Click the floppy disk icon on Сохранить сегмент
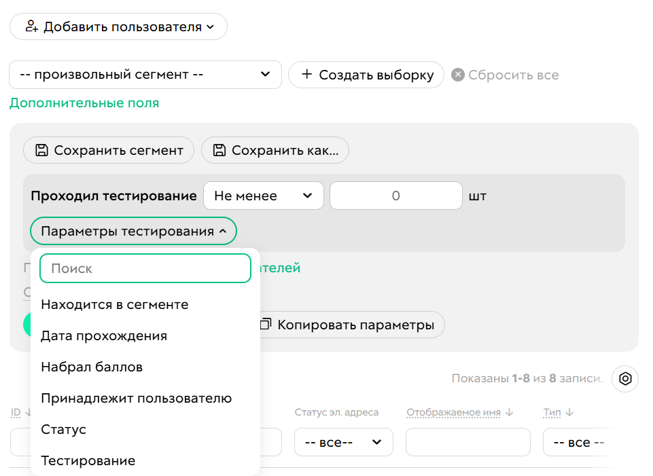653x476 pixels. pyautogui.click(x=41, y=150)
